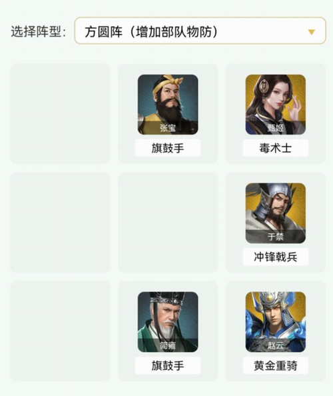333x396 pixels.
Task: Click the 选择阵型 label
Action: (x=39, y=32)
